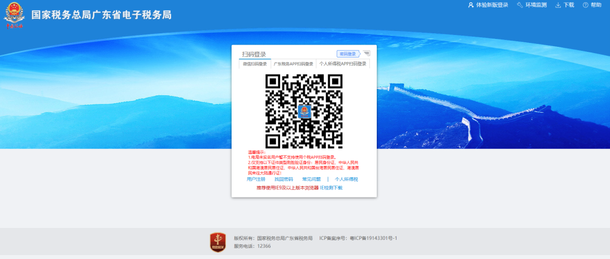Click the monitor icon at login panel corner
The image size is (610, 259).
pos(366,54)
